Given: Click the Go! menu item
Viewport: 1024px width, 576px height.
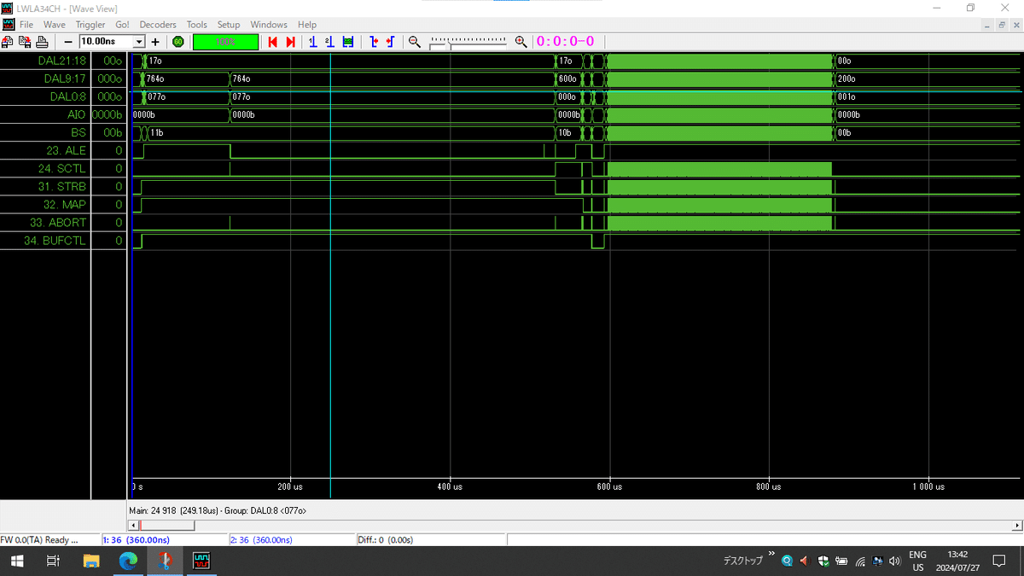Looking at the screenshot, I should coord(121,24).
